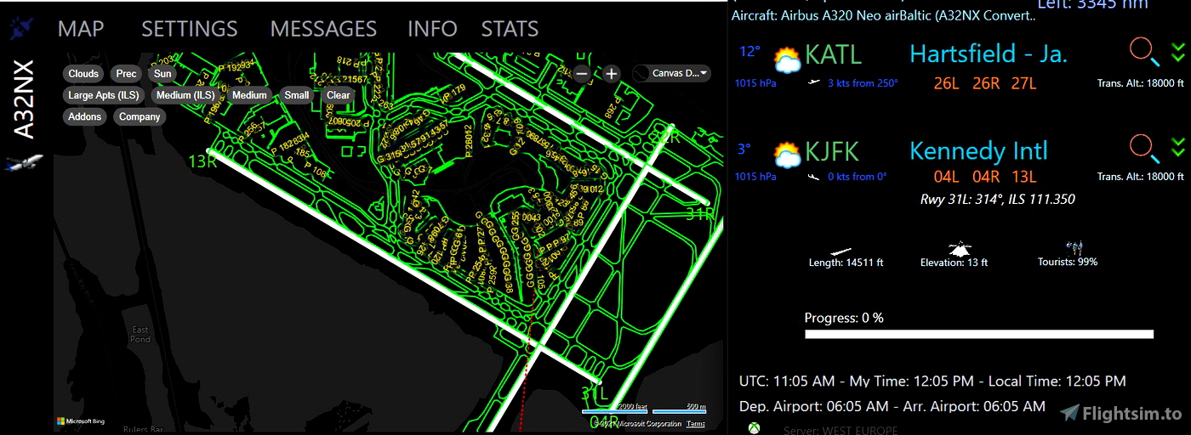Click KJFK temperature 3° reading
Screen dimensions: 1191x435
(744, 149)
